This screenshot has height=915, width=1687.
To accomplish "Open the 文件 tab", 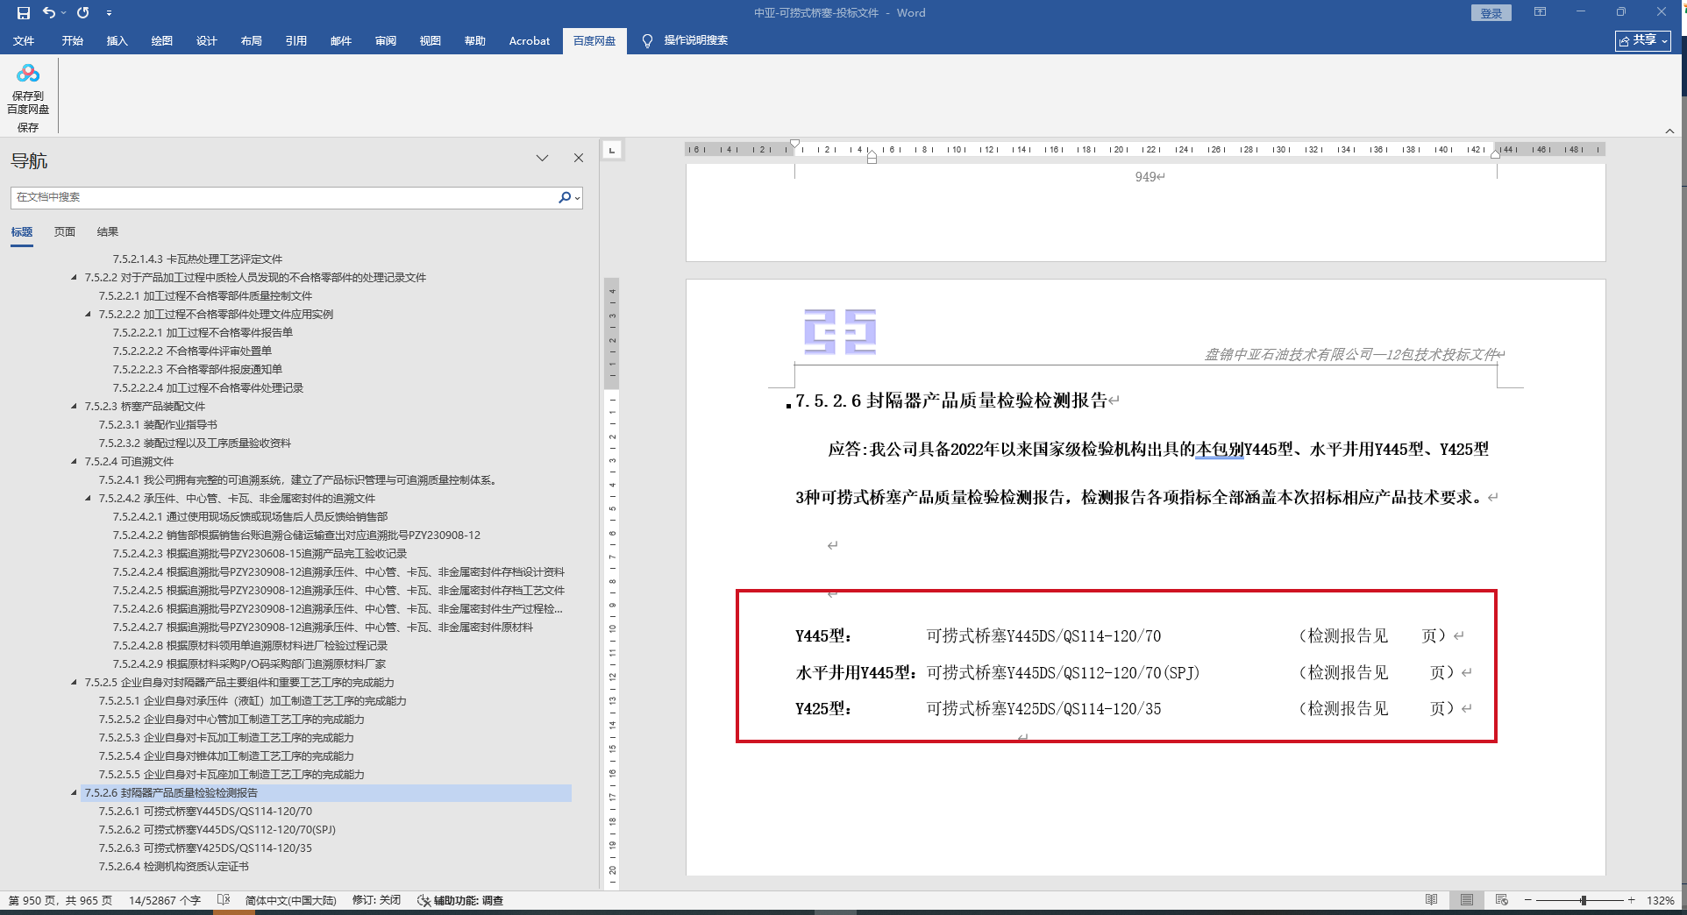I will click(24, 41).
